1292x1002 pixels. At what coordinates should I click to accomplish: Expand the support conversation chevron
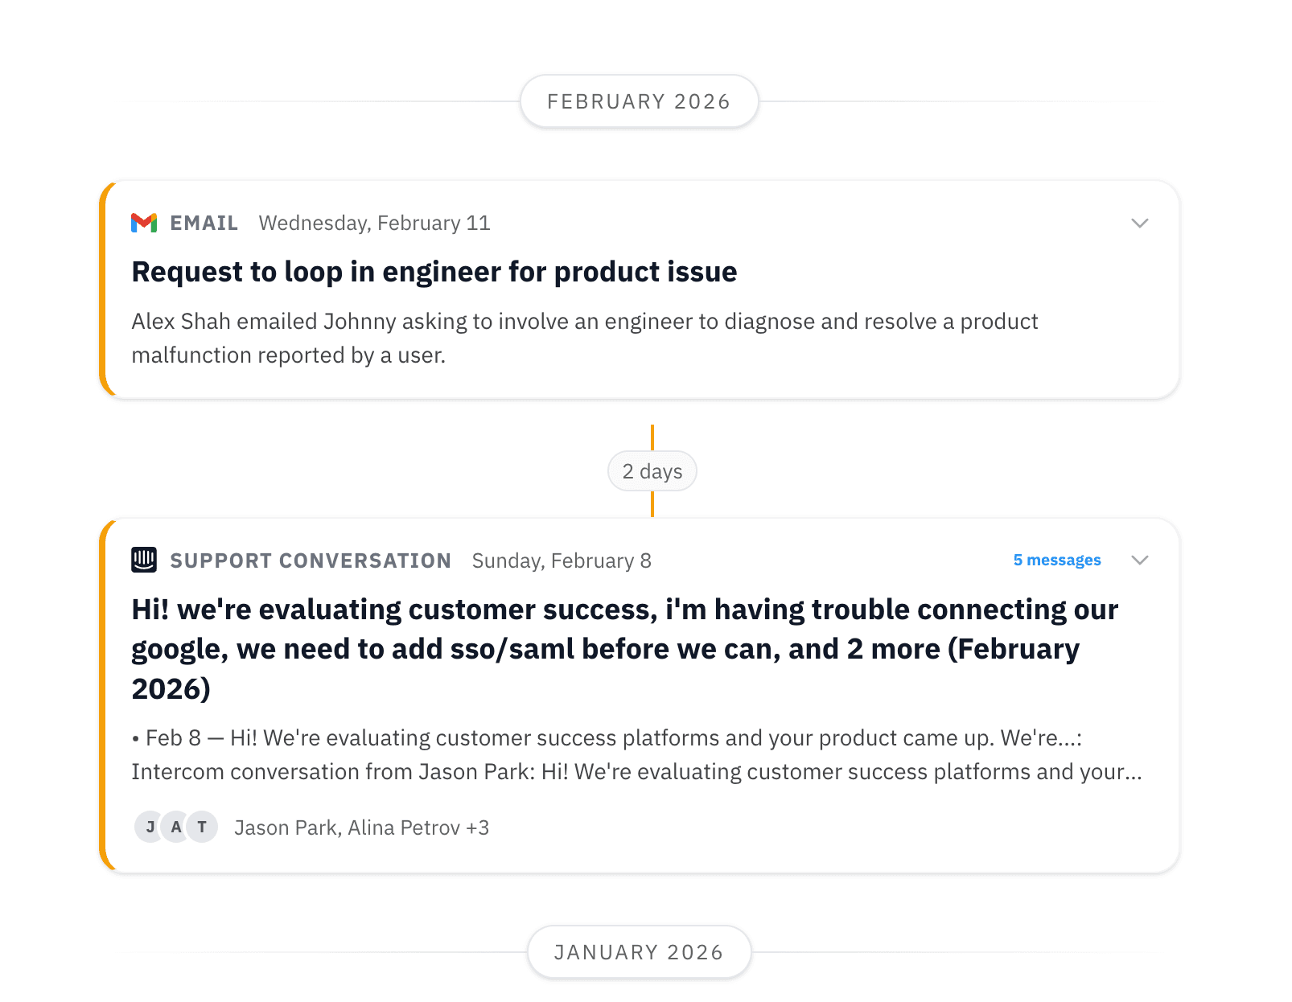[x=1139, y=560]
